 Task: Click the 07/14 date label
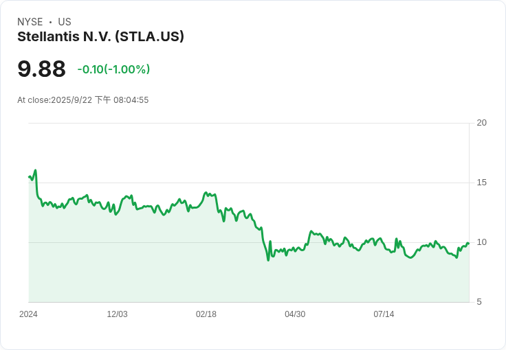384,314
